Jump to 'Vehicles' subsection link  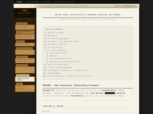pos(53,56)
